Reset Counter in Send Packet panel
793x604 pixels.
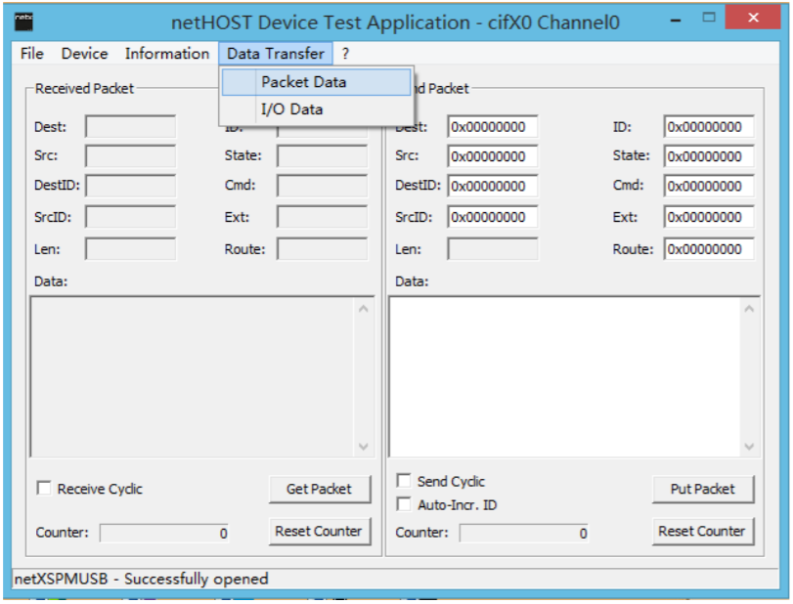[x=703, y=532]
